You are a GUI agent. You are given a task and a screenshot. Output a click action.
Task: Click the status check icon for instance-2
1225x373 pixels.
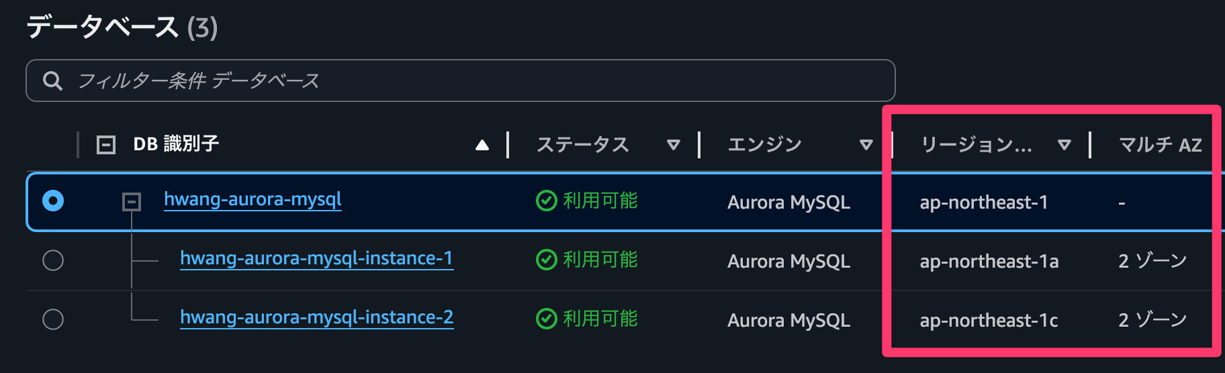click(546, 319)
